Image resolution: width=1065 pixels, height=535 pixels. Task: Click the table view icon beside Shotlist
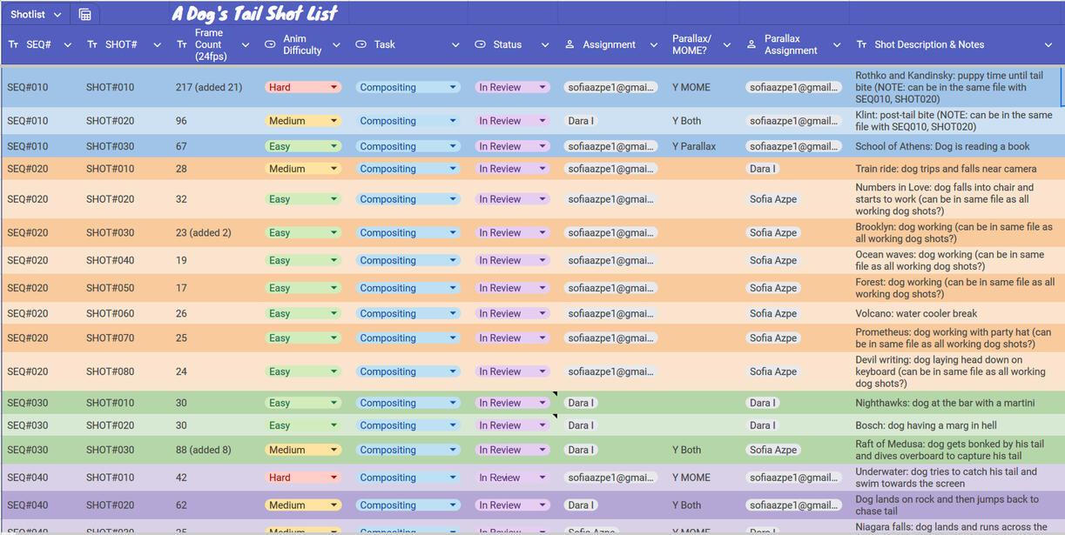84,14
